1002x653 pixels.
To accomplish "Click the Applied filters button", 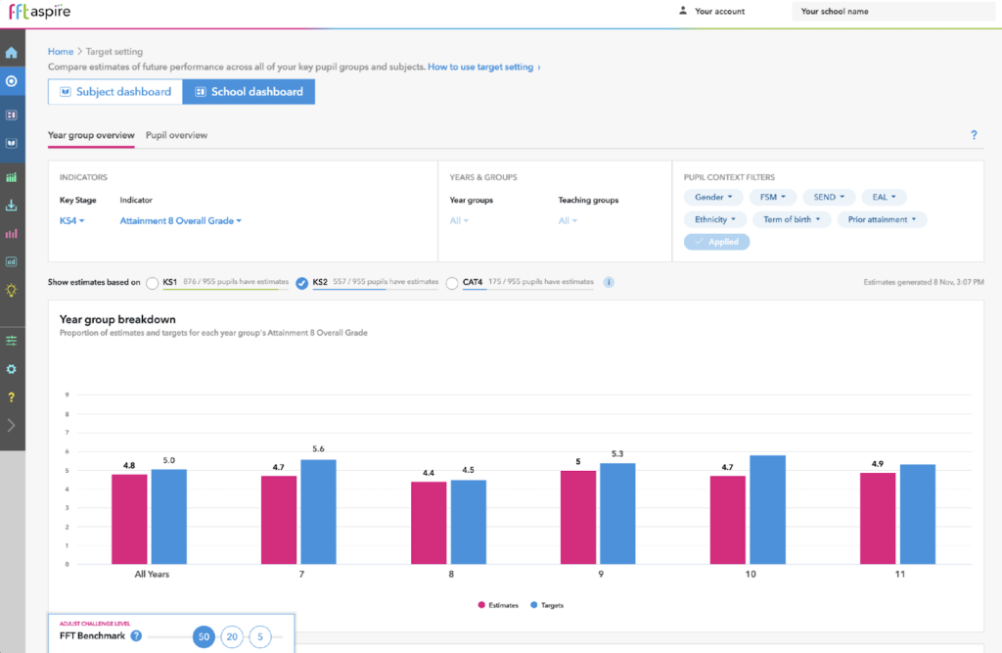I will click(717, 242).
